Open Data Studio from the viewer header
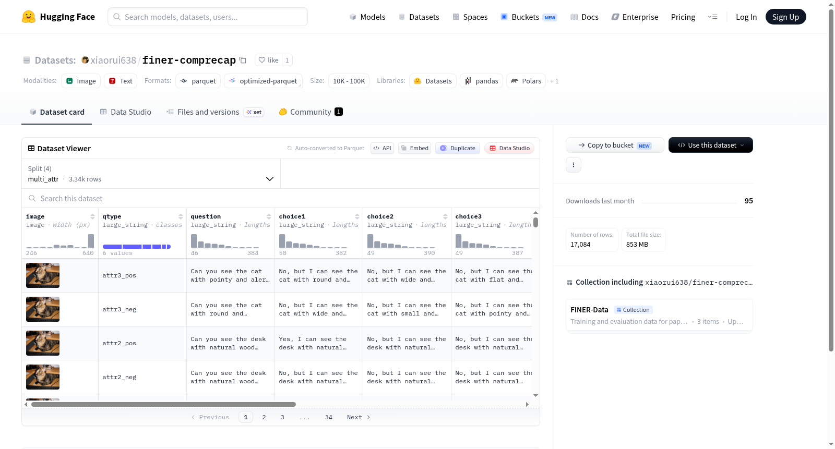The height and width of the screenshot is (449, 835). coord(509,148)
